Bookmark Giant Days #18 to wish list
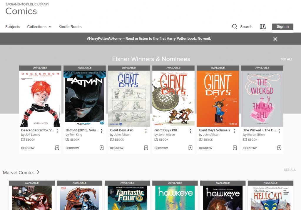Screen dimensions: 301x210 [190, 148]
